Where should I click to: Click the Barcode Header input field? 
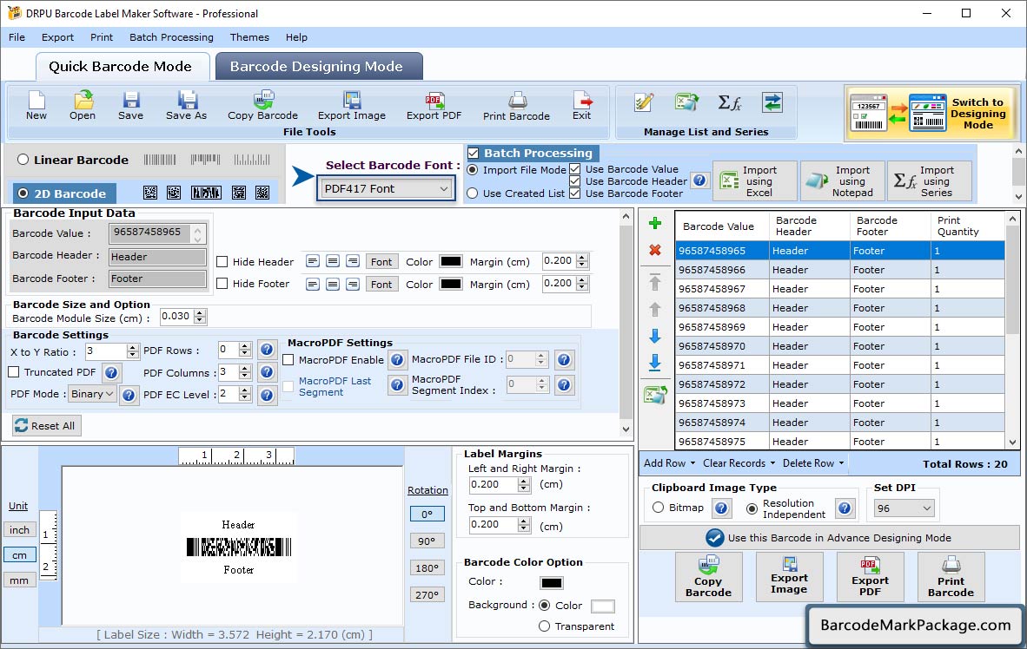click(157, 257)
